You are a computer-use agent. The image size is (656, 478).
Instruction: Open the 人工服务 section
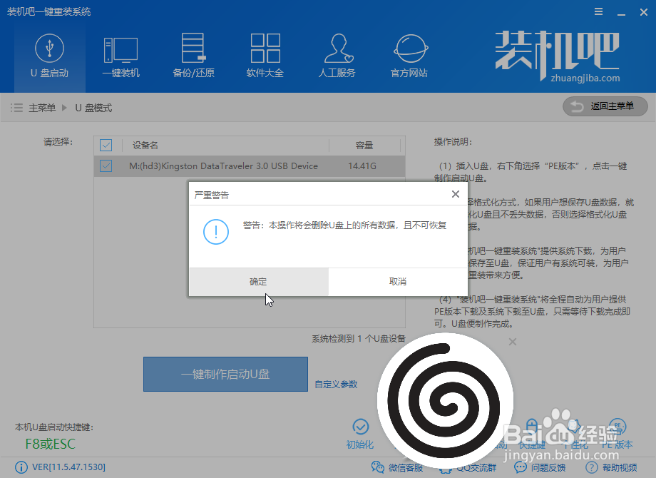pos(337,56)
